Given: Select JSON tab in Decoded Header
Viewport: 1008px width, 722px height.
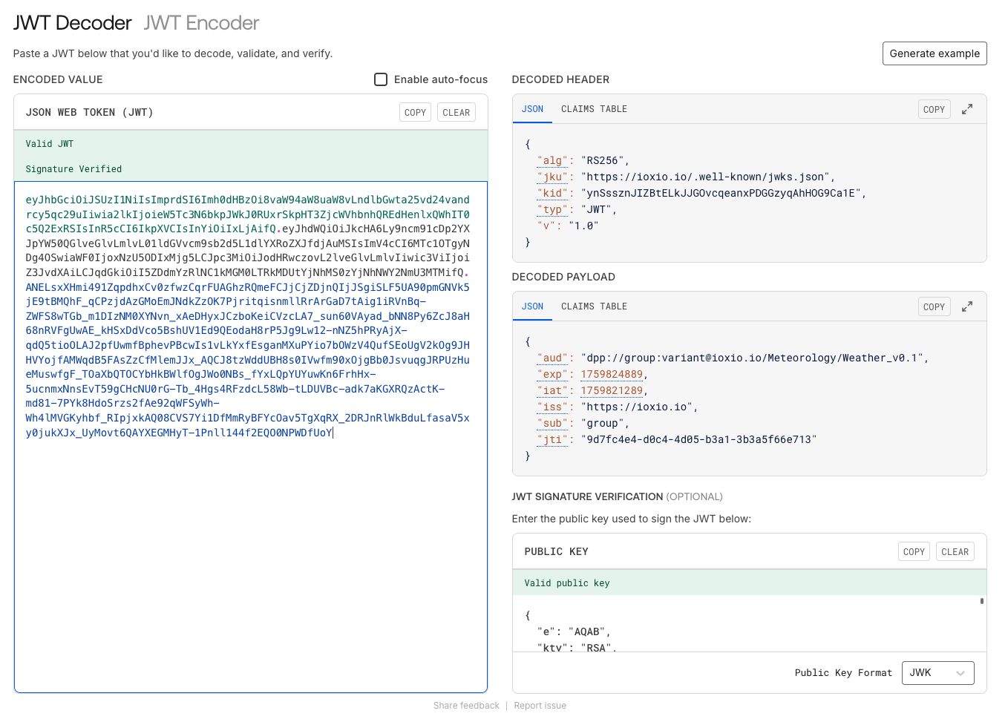Looking at the screenshot, I should (x=532, y=109).
